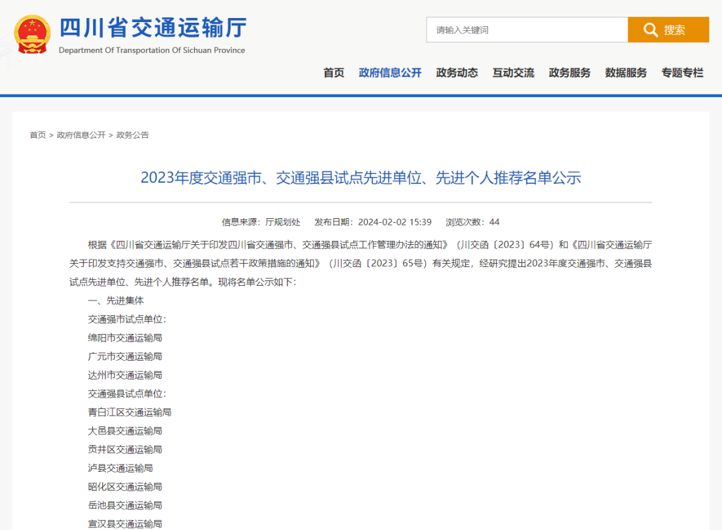Click the 交通强市试点单位： line
722x530 pixels.
click(127, 319)
